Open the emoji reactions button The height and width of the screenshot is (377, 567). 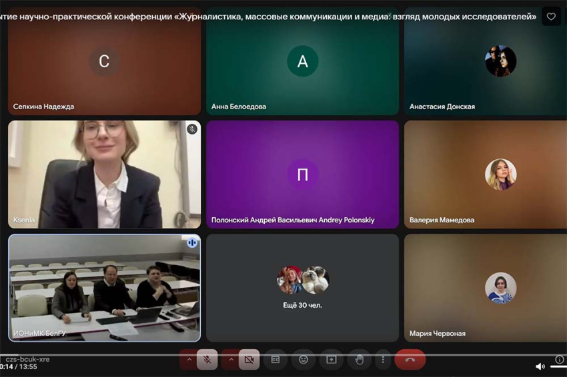pos(304,360)
